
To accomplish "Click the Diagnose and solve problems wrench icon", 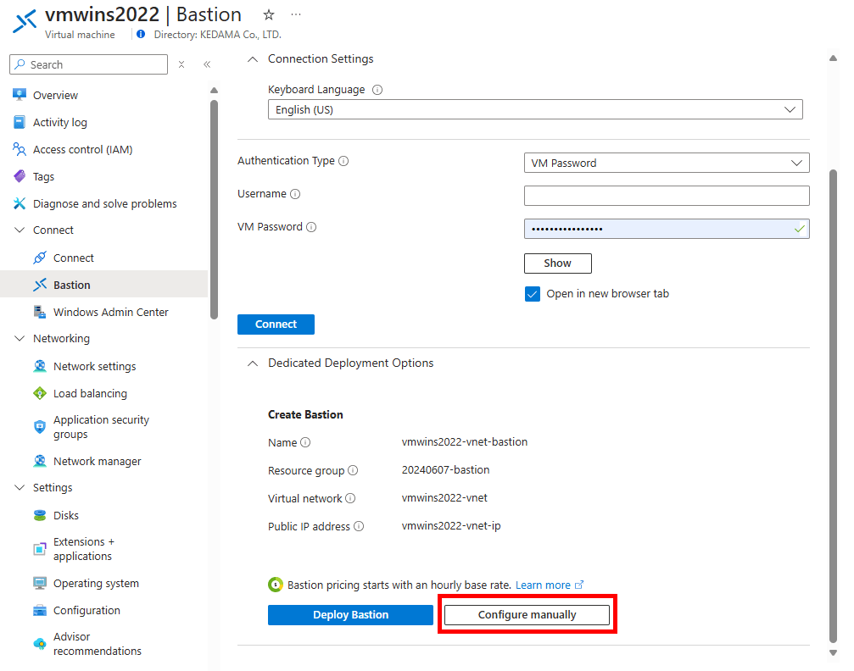I will pos(20,203).
